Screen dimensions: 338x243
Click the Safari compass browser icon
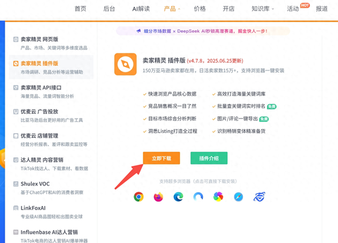tap(238, 197)
